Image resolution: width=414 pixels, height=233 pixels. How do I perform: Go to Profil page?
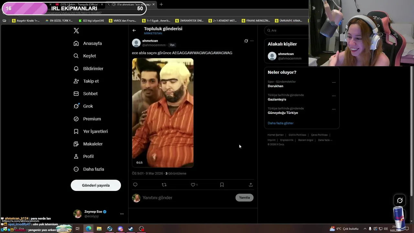pyautogui.click(x=83, y=157)
